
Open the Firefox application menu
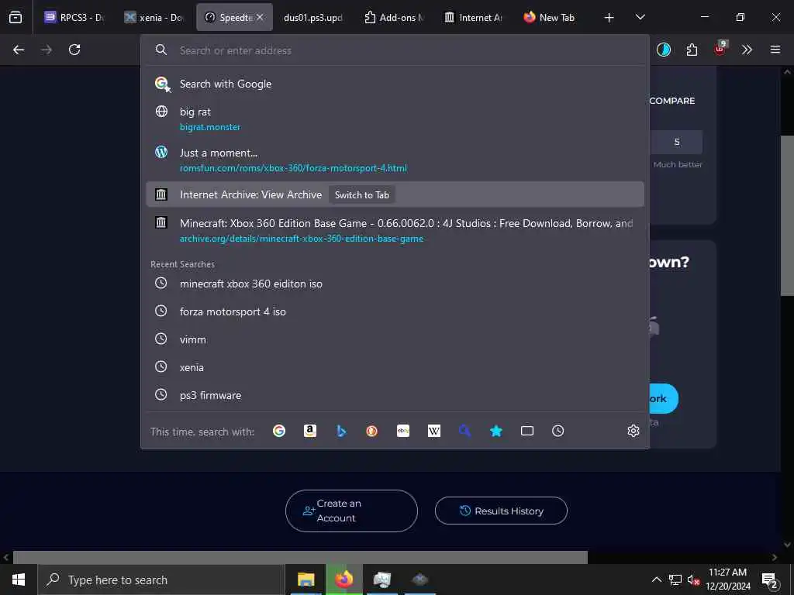(x=775, y=50)
